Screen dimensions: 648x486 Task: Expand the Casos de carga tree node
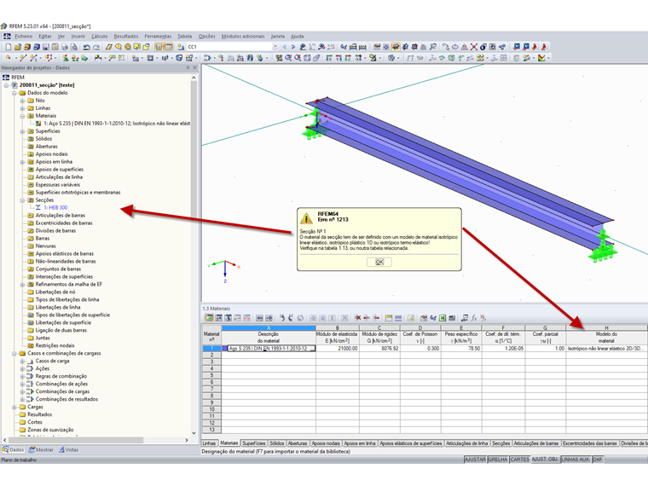(x=22, y=362)
